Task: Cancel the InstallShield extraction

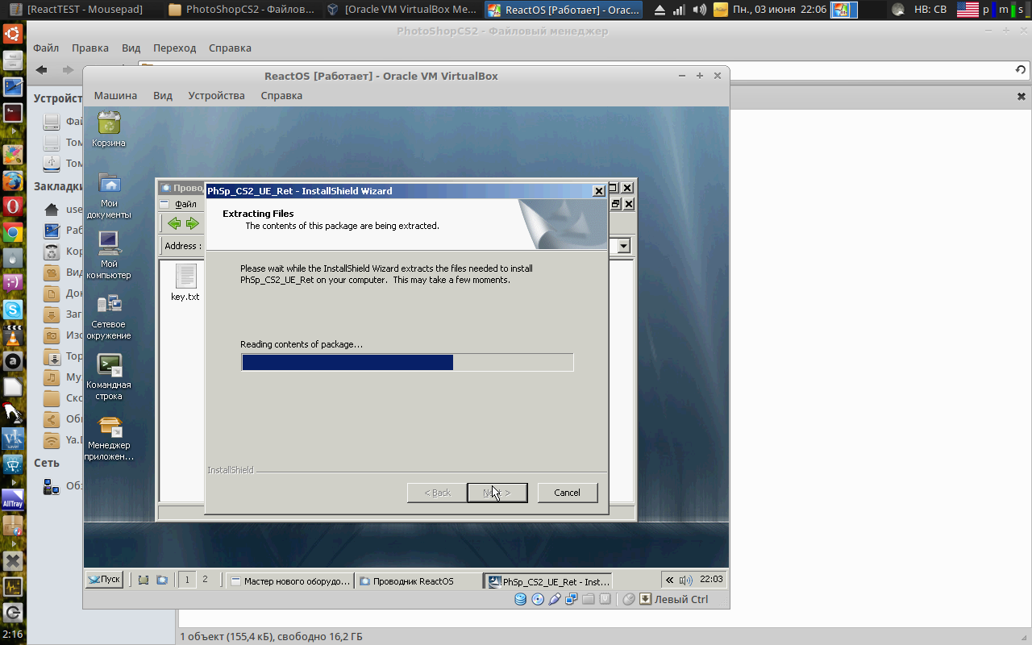Action: click(567, 493)
